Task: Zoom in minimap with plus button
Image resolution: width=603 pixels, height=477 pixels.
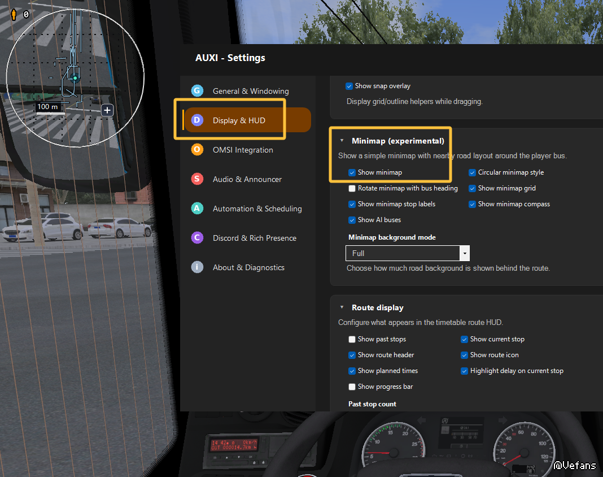Action: (107, 111)
